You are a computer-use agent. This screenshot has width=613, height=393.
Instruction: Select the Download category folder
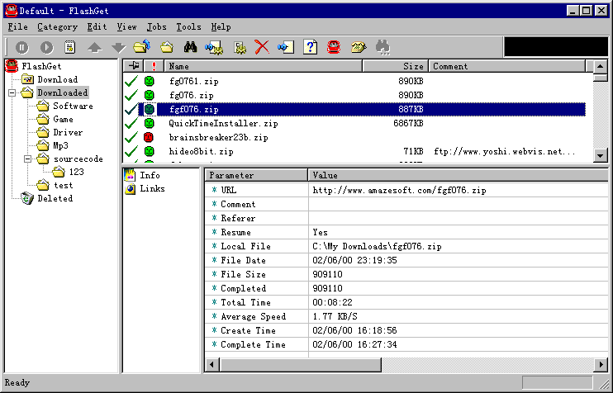pyautogui.click(x=58, y=80)
